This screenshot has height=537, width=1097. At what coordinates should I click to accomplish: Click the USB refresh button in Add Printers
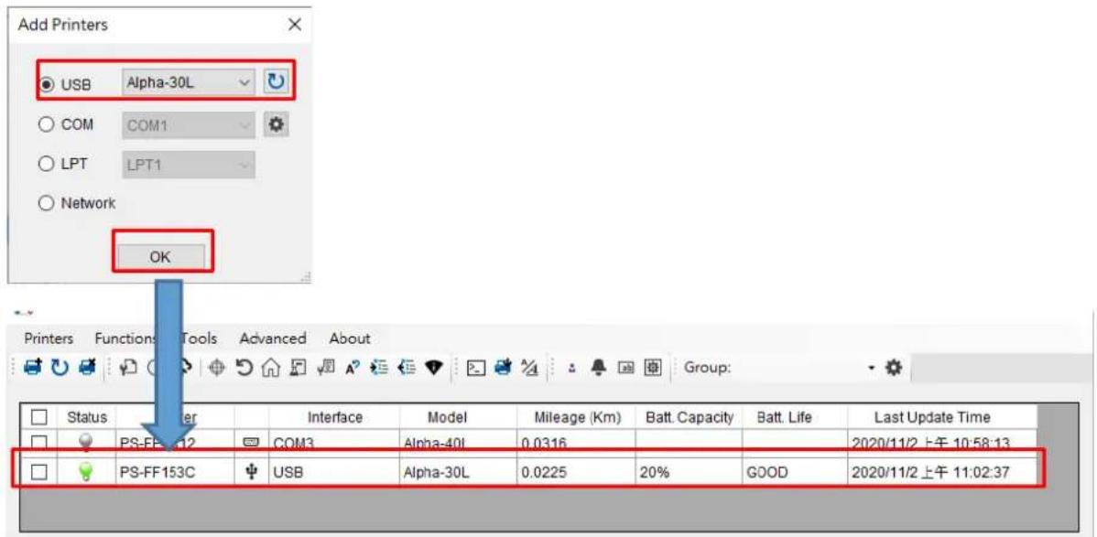point(276,82)
